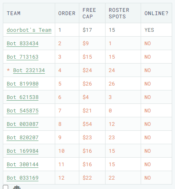Open Bot 545875 team link

pyautogui.click(x=22, y=111)
